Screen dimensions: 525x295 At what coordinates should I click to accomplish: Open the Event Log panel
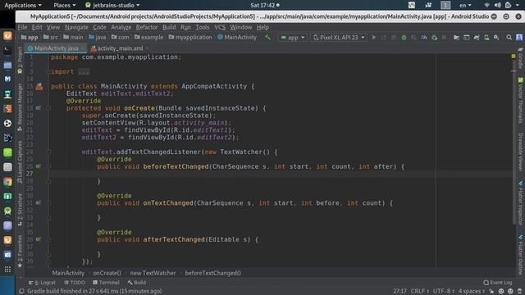pos(498,283)
